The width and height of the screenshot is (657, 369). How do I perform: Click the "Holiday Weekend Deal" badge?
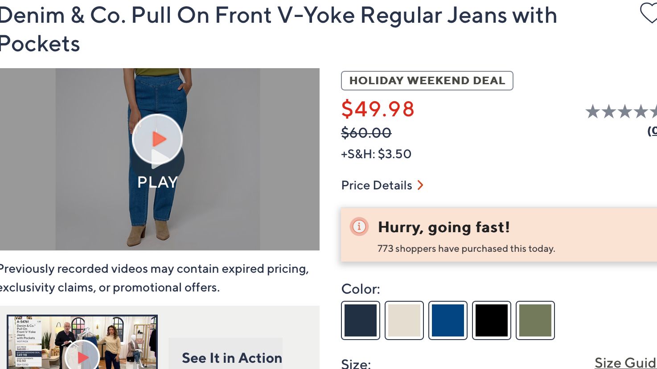[427, 81]
